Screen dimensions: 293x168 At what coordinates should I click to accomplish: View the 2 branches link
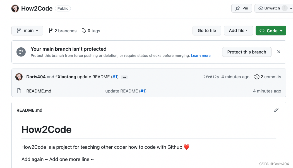coord(63,31)
